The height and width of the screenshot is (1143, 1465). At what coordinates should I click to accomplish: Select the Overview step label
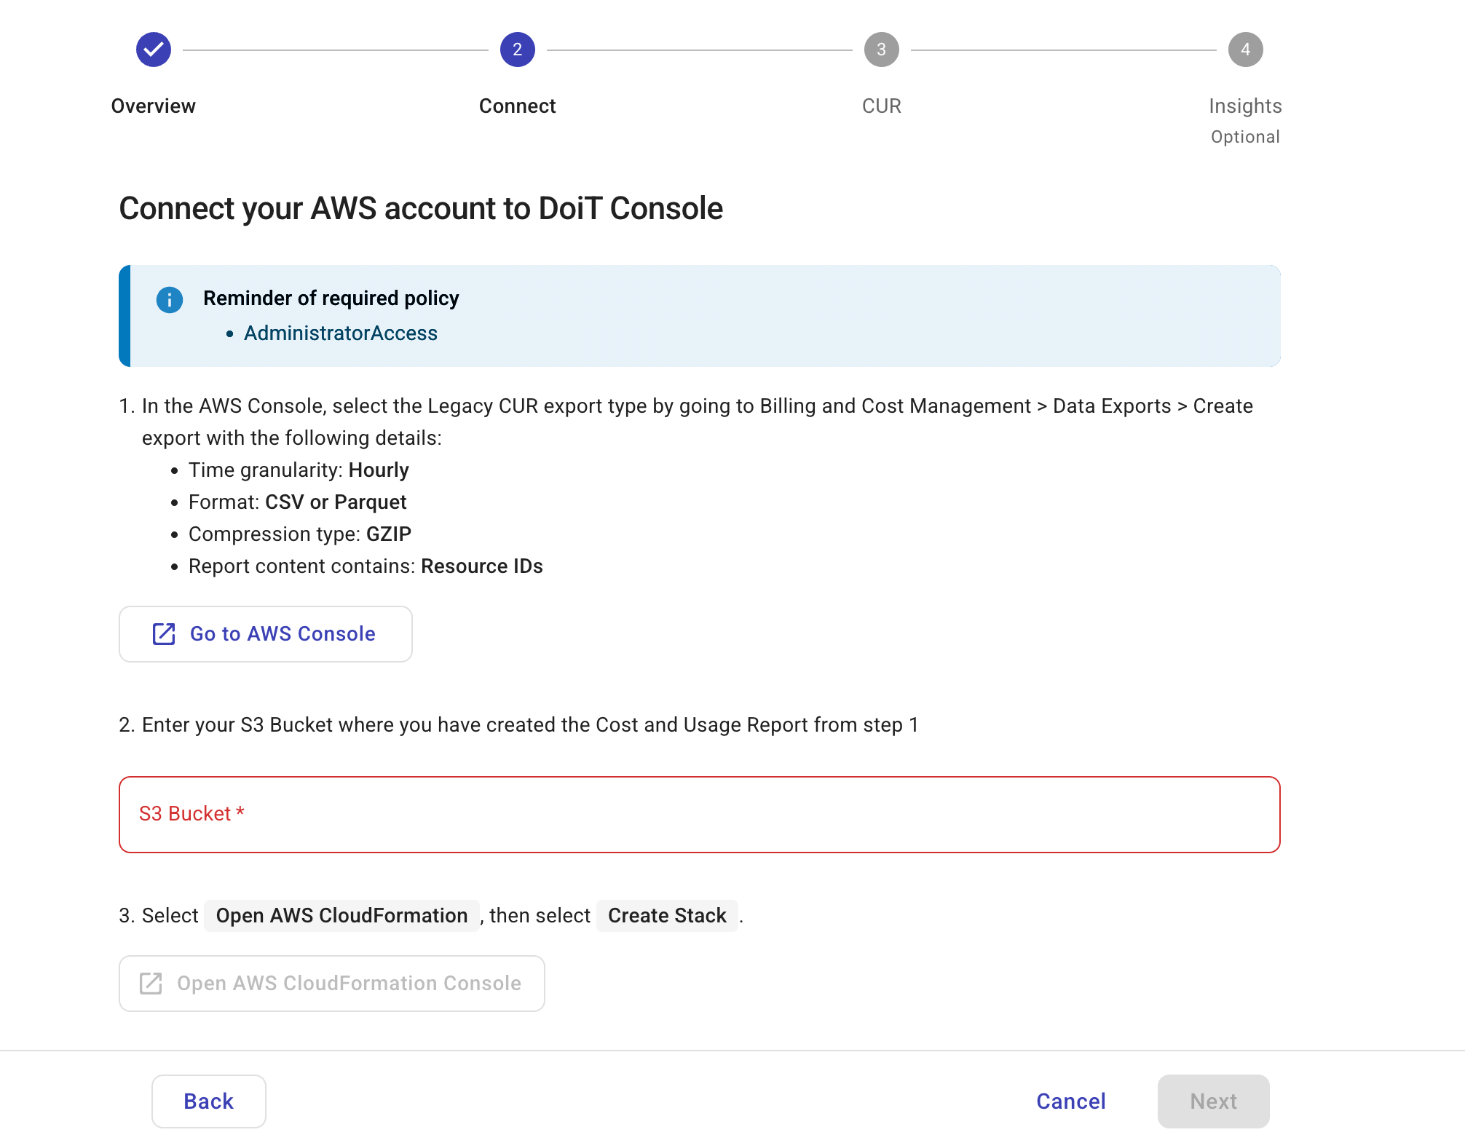(x=153, y=106)
